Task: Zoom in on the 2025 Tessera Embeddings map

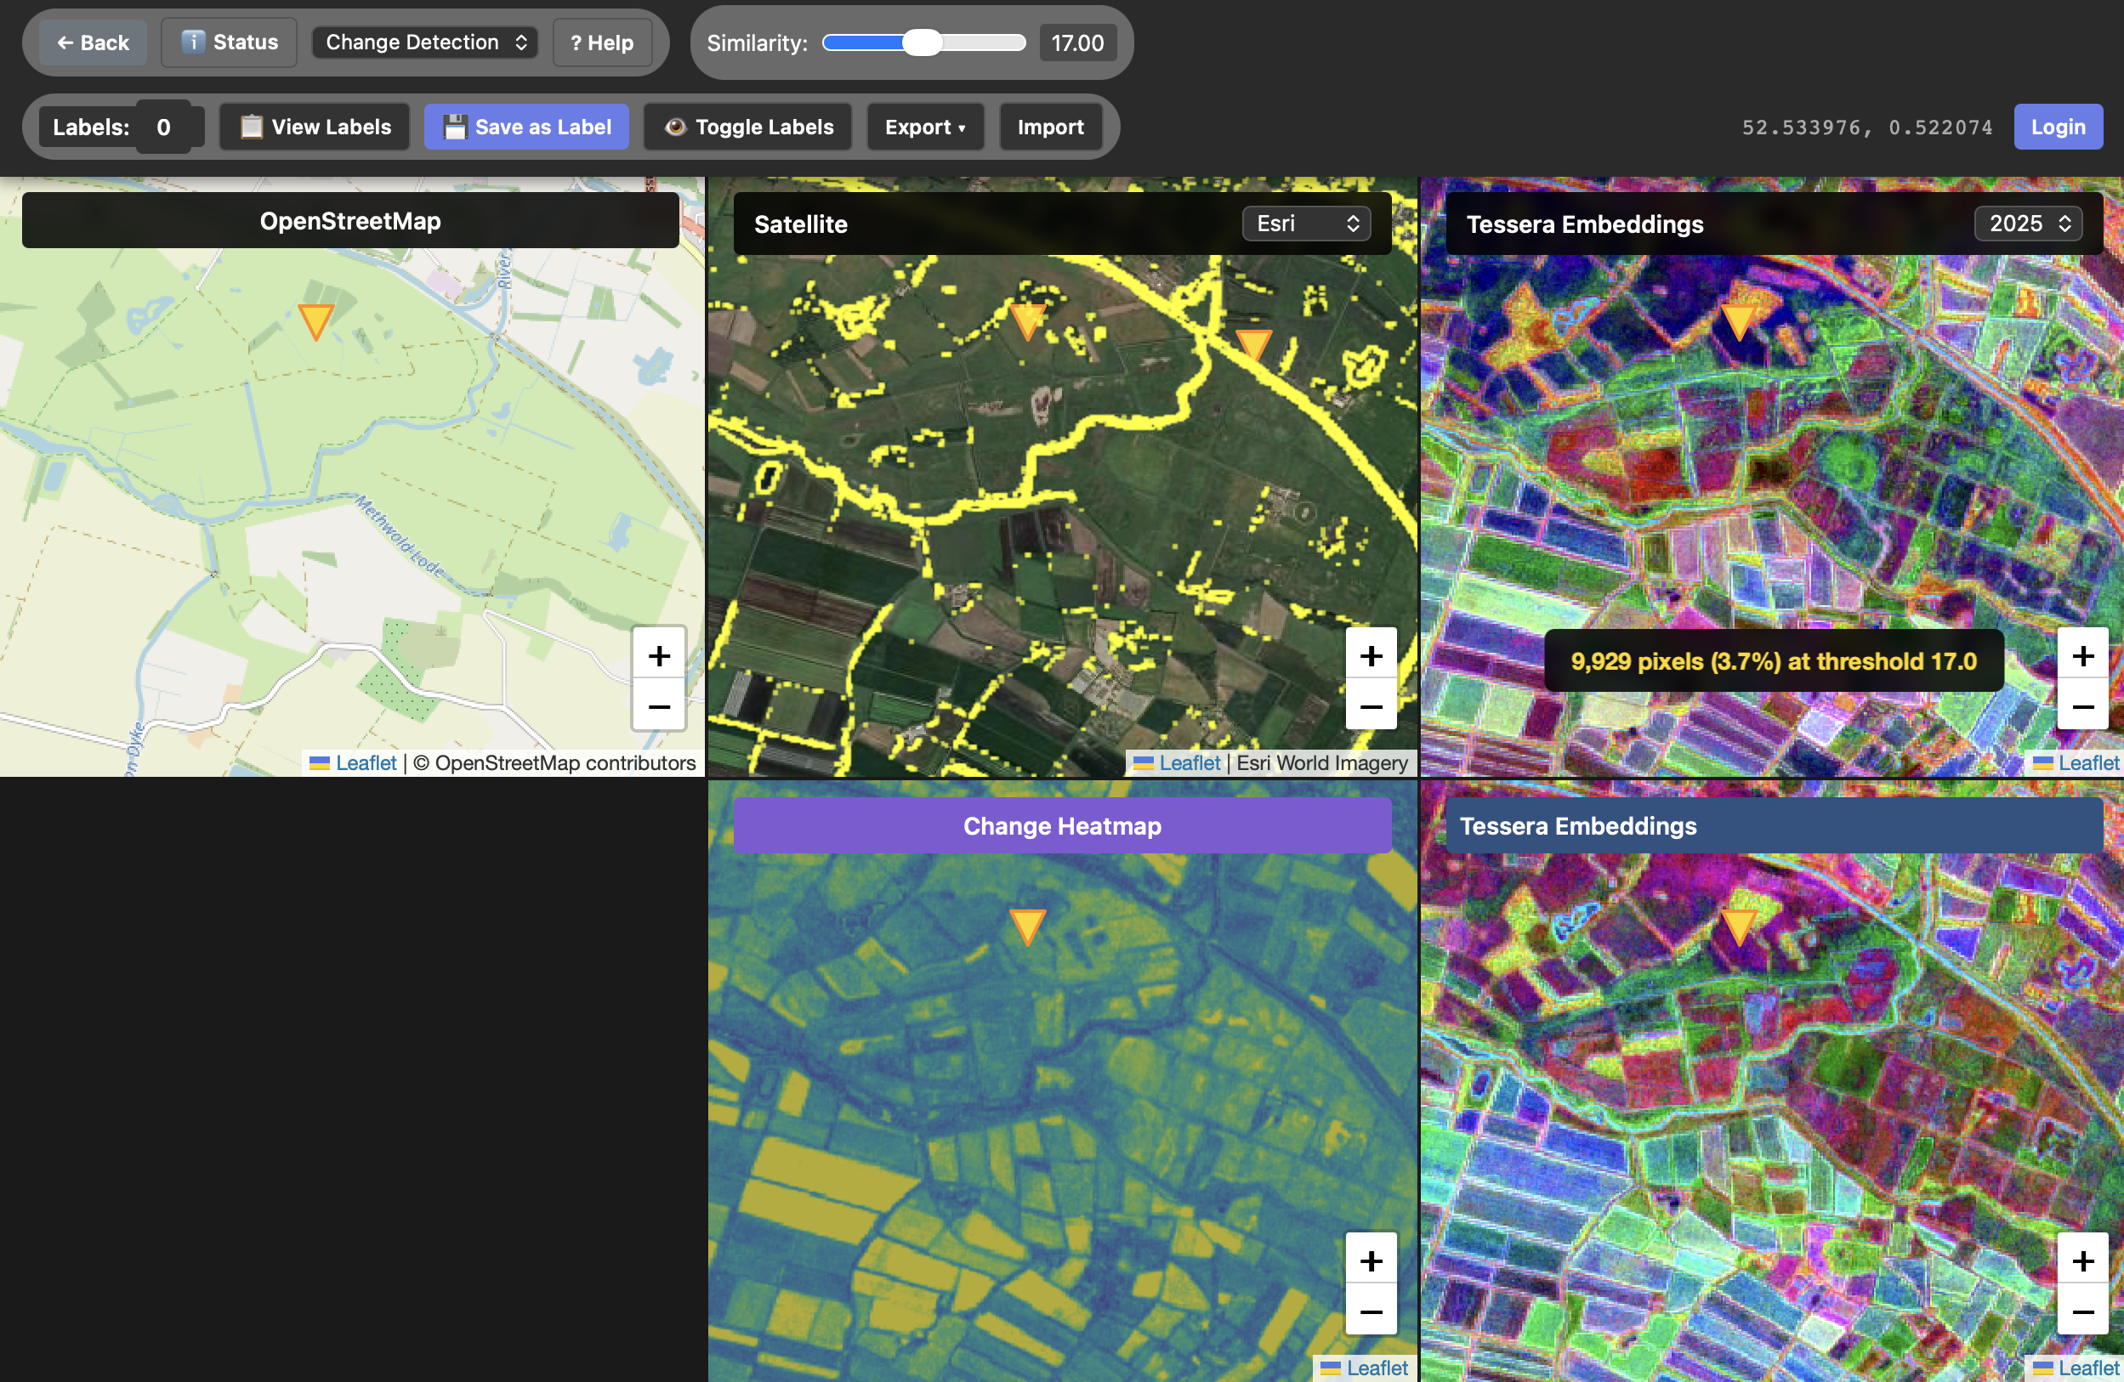Action: click(x=2082, y=656)
